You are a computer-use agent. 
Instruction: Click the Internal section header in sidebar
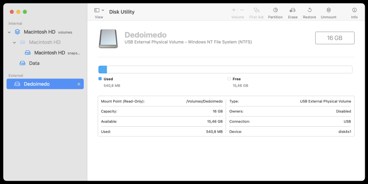point(15,23)
